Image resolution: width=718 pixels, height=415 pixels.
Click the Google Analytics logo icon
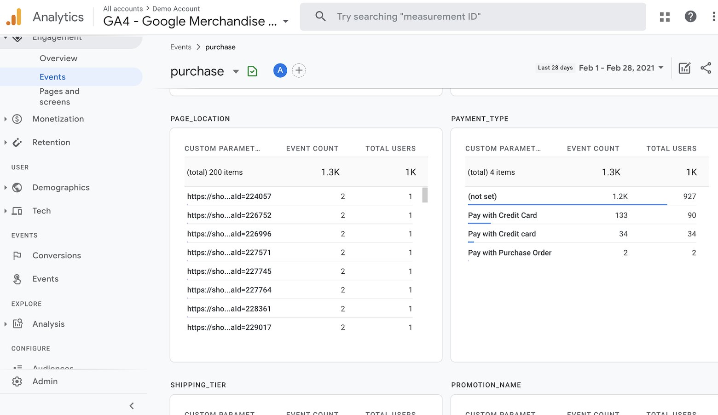pyautogui.click(x=14, y=17)
